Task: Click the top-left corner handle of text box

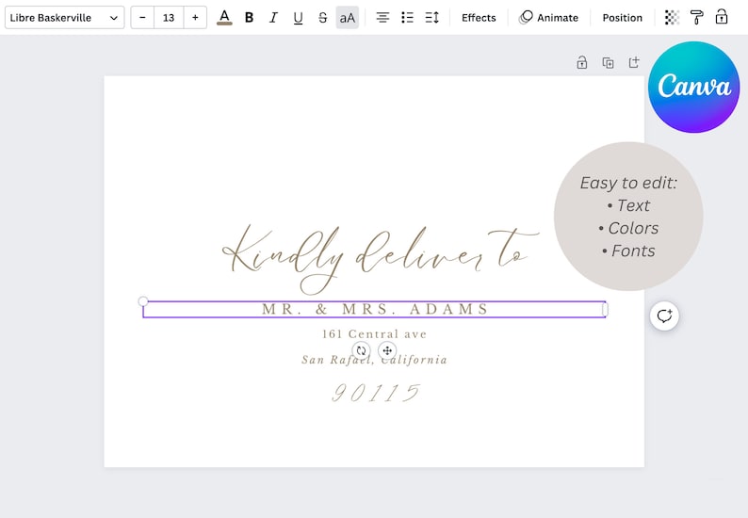Action: point(143,301)
